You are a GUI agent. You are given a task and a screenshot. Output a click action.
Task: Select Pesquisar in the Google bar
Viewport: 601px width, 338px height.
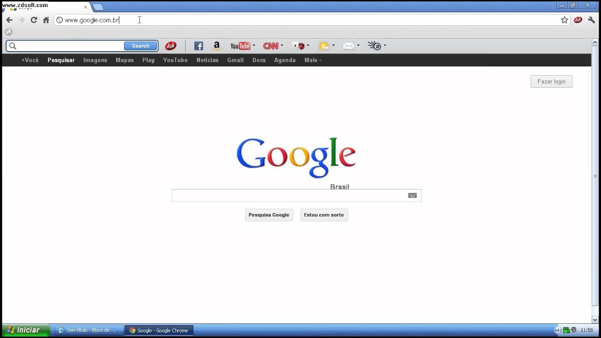61,60
